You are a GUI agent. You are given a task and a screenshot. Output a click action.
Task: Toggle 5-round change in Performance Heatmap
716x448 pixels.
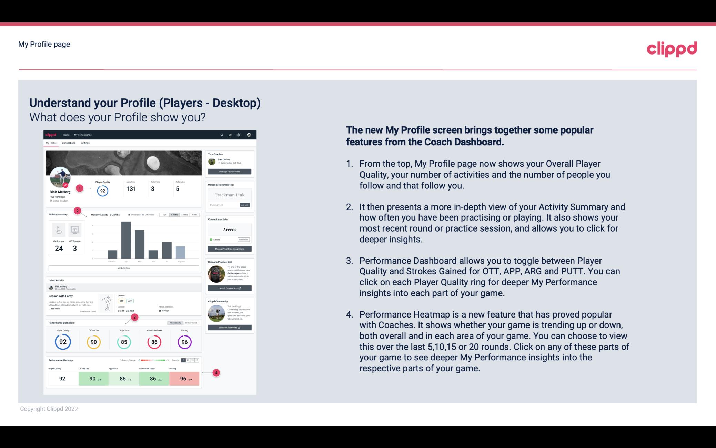(x=184, y=360)
